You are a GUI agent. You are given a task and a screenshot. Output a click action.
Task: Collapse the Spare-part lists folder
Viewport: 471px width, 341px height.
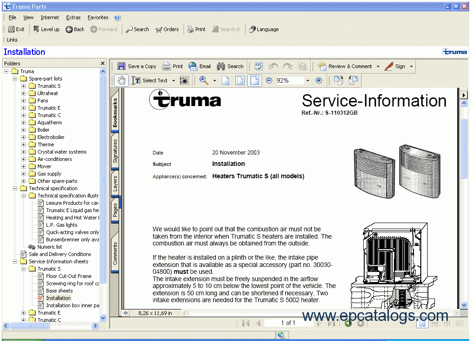click(x=15, y=79)
